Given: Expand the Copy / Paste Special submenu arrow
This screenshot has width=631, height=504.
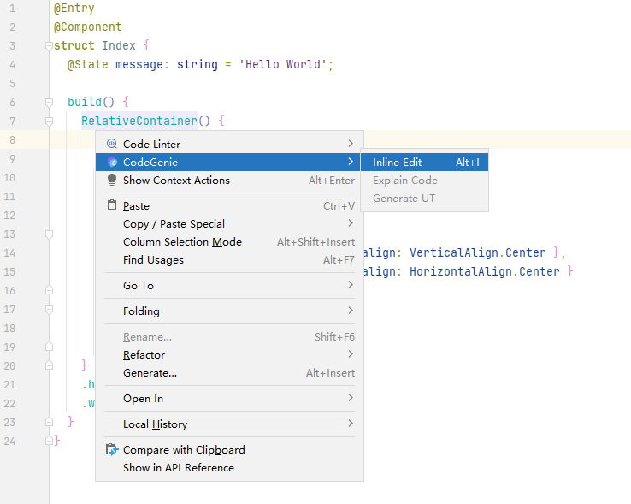Looking at the screenshot, I should click(x=350, y=223).
